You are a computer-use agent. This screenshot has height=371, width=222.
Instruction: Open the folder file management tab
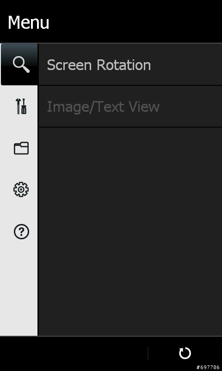[x=21, y=148]
